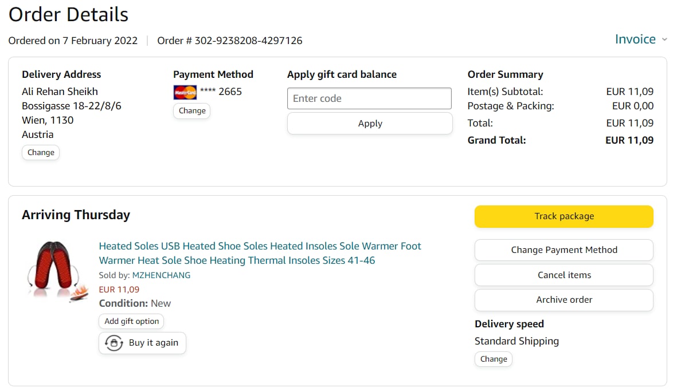Change the delivery speed

pyautogui.click(x=494, y=359)
